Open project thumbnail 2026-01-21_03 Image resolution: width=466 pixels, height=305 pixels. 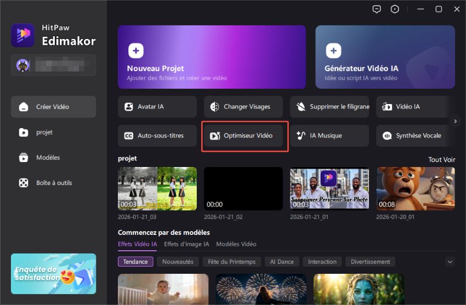coord(157,189)
